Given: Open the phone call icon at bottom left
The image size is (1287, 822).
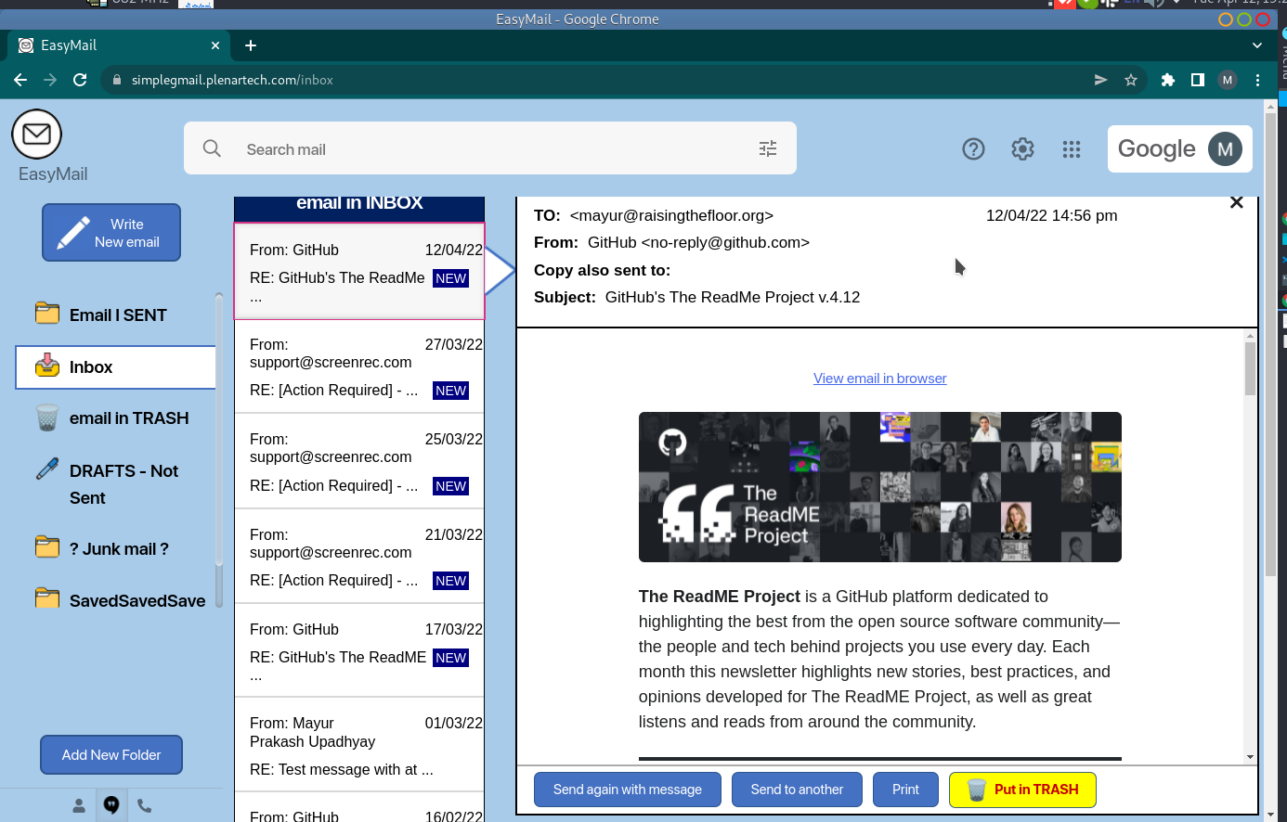Looking at the screenshot, I should [144, 805].
